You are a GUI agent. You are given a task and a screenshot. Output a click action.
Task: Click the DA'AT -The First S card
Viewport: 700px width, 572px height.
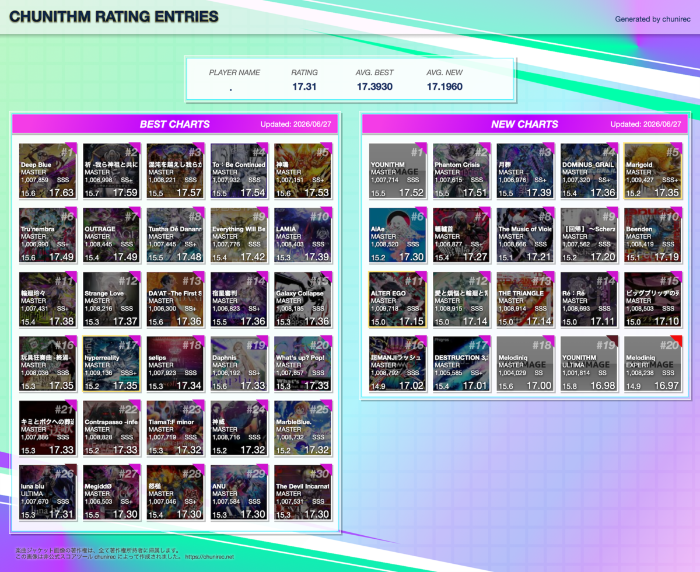(174, 299)
